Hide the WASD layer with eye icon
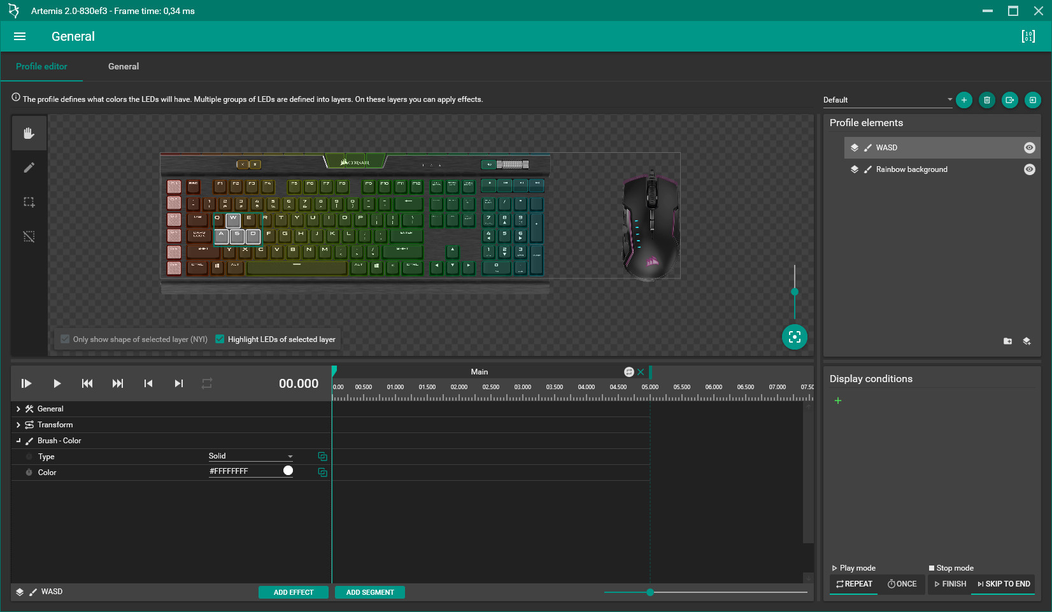Image resolution: width=1052 pixels, height=612 pixels. pyautogui.click(x=1029, y=148)
